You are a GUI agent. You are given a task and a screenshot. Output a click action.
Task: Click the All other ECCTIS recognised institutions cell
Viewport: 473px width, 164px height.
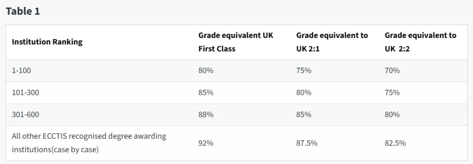point(89,143)
